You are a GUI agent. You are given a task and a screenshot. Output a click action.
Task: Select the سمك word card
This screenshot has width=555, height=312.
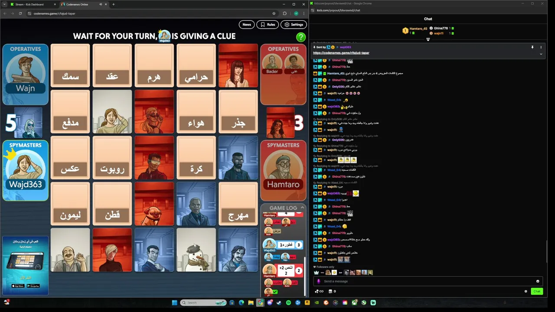tap(70, 65)
